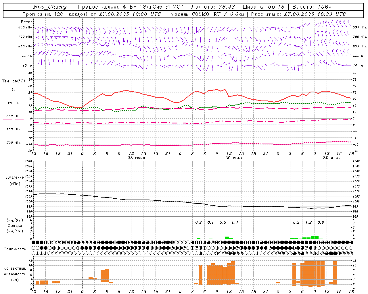Click the dotted 500 гПа temperature legend line
This screenshot has width=368, height=294.
coord(13,146)
